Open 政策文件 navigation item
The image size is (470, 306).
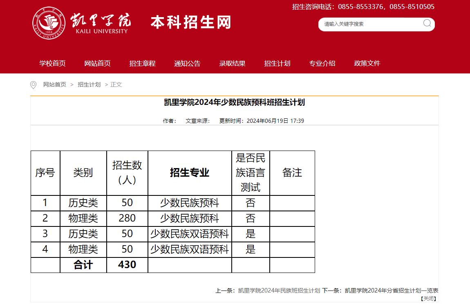click(367, 63)
